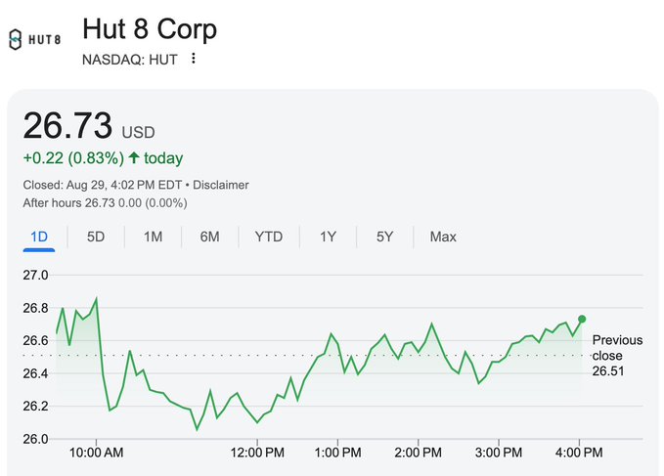Open the Disclaimer link
Screen dimensions: 664x476
pos(221,185)
